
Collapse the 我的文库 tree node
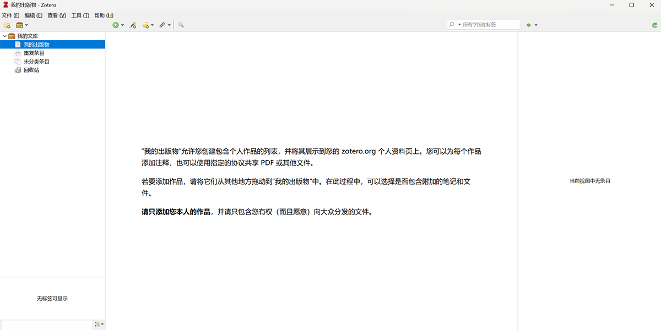coord(4,35)
